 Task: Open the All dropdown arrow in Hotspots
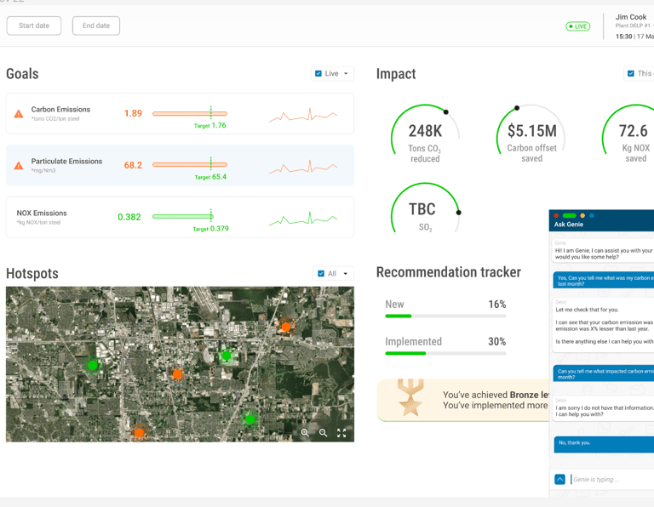click(346, 274)
